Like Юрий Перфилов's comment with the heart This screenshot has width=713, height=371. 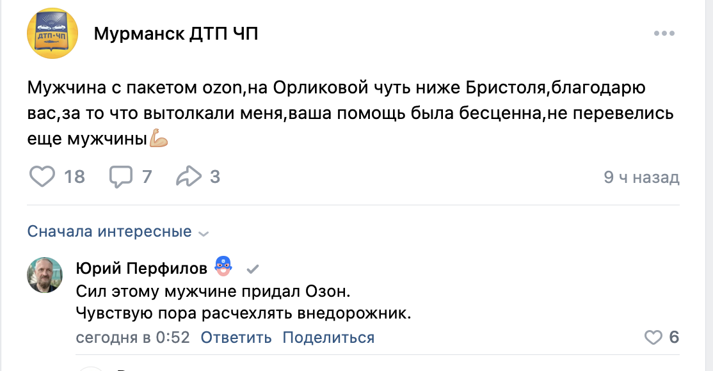(x=653, y=337)
